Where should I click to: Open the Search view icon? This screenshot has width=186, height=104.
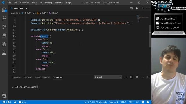pos(4,18)
